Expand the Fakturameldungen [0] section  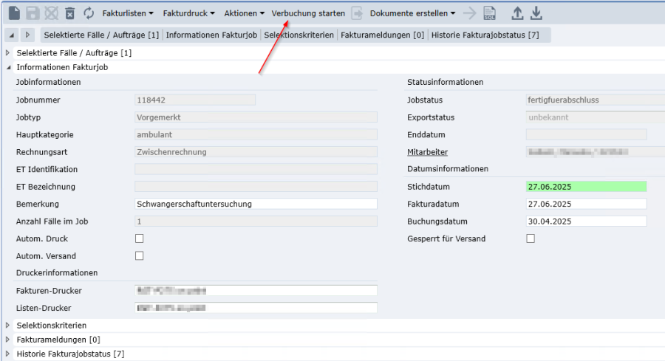[7, 340]
